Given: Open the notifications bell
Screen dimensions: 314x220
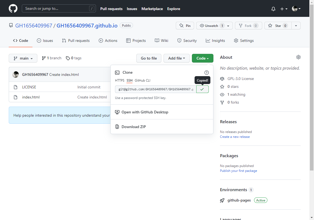Looking at the screenshot, I should pyautogui.click(x=273, y=9).
